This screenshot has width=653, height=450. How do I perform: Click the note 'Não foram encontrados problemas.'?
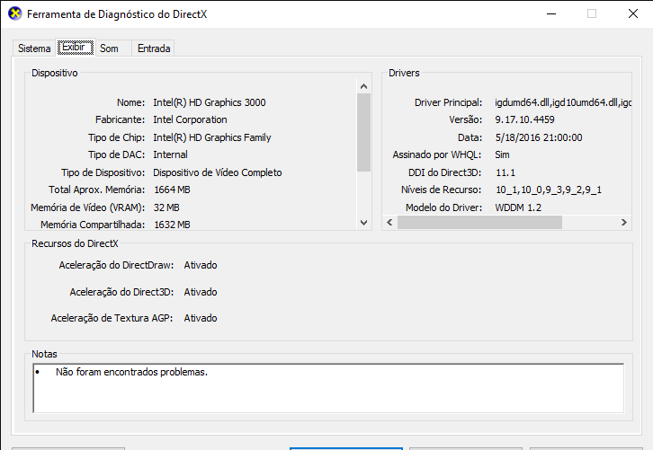131,372
